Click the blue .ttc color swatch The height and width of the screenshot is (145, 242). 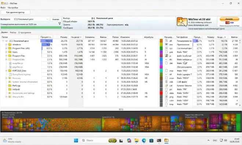tap(161, 60)
